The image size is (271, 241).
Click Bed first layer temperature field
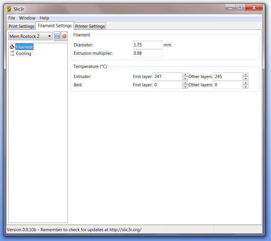167,85
